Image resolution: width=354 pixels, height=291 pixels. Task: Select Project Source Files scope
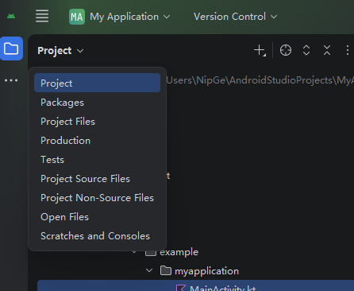click(97, 179)
